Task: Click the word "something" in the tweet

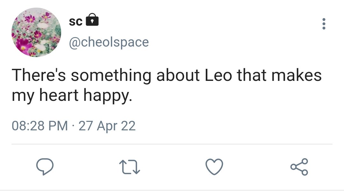Action: pos(111,76)
